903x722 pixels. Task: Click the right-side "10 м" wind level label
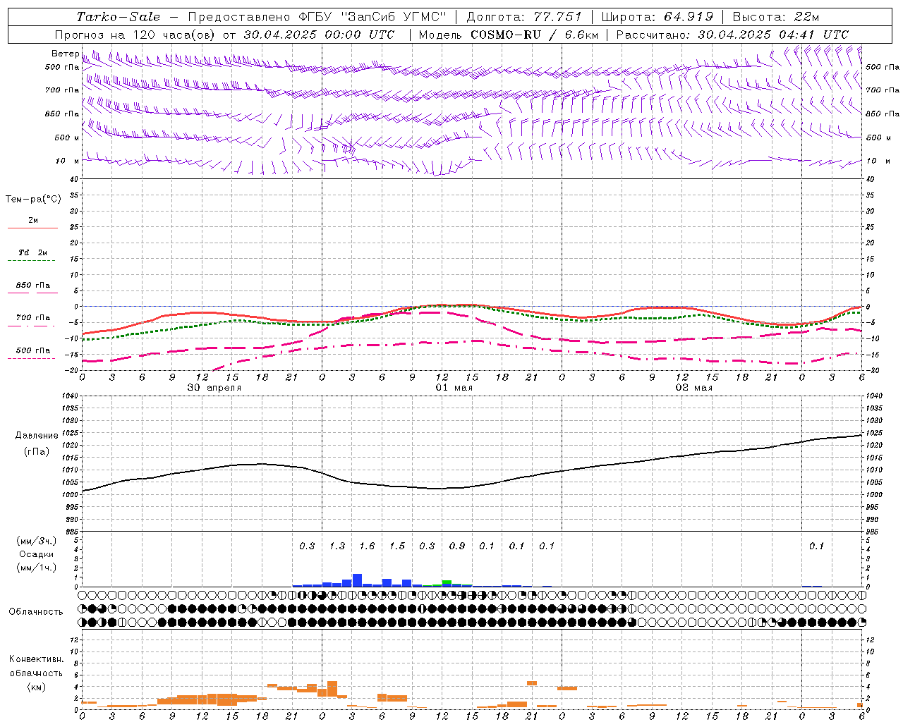[x=878, y=161]
